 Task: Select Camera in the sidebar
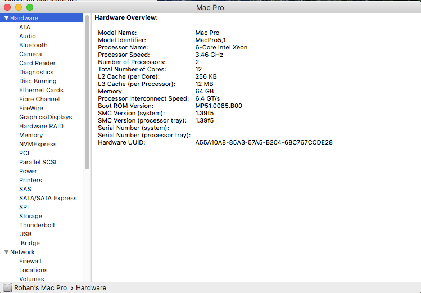pyautogui.click(x=30, y=54)
